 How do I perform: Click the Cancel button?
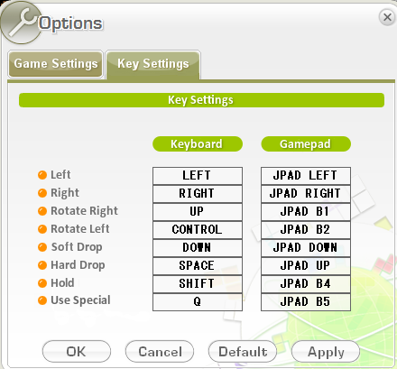click(x=160, y=351)
